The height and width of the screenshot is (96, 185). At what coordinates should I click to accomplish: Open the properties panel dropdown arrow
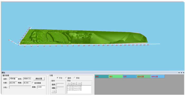[179, 73]
